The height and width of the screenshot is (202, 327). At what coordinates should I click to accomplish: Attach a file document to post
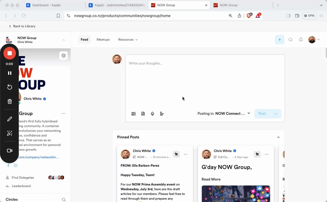tap(143, 114)
